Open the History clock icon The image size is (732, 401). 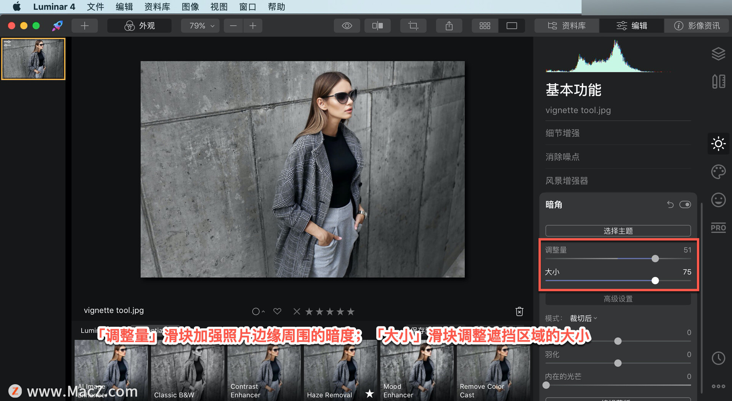[718, 358]
